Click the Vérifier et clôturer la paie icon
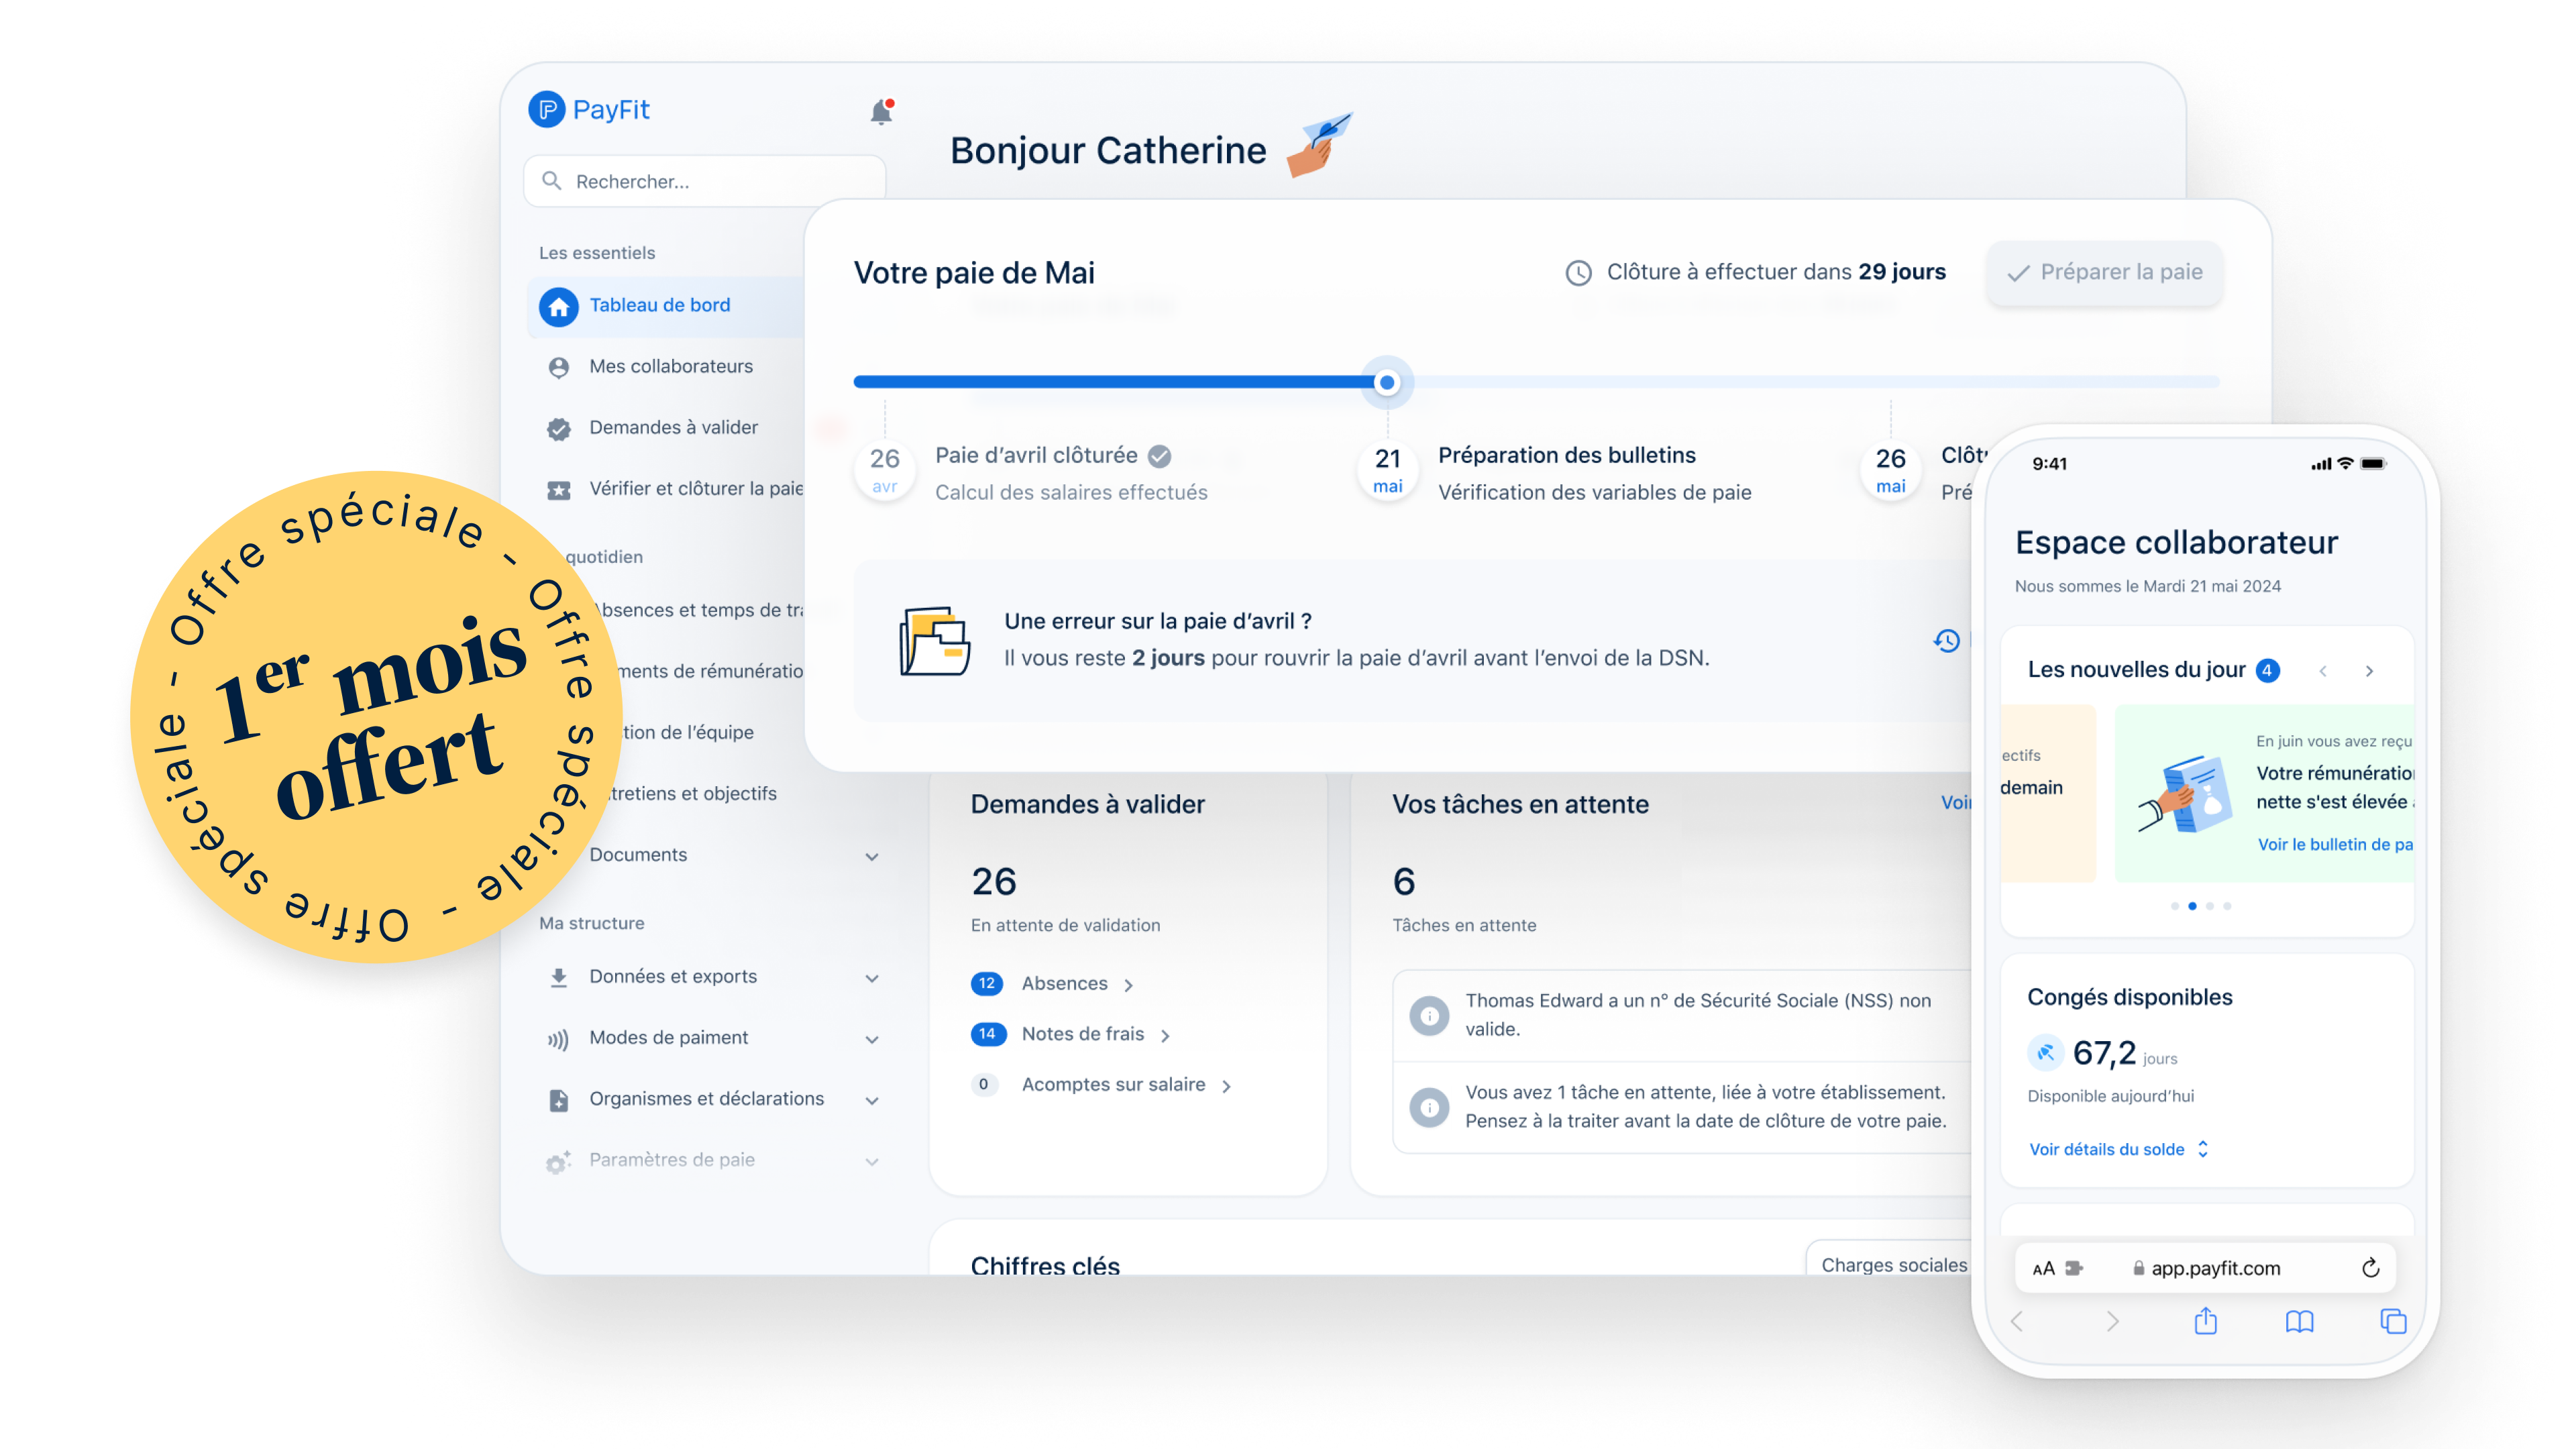2576x1449 pixels. [559, 489]
